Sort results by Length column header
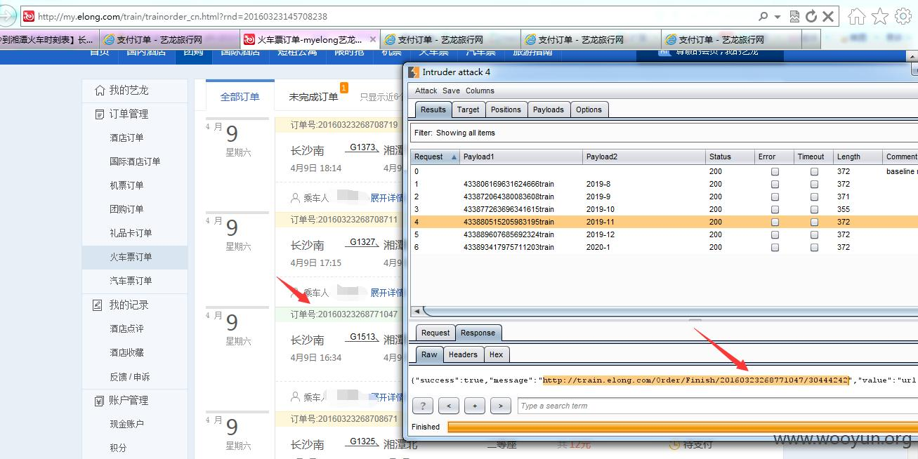Viewport: 918px width, 459px height. tap(857, 157)
